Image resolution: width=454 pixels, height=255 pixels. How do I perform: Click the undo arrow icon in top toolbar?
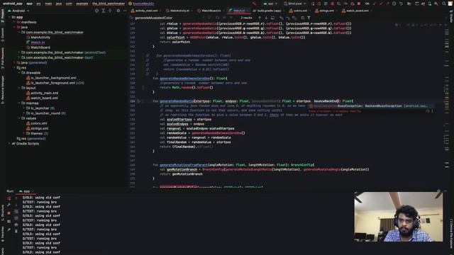click(x=401, y=4)
